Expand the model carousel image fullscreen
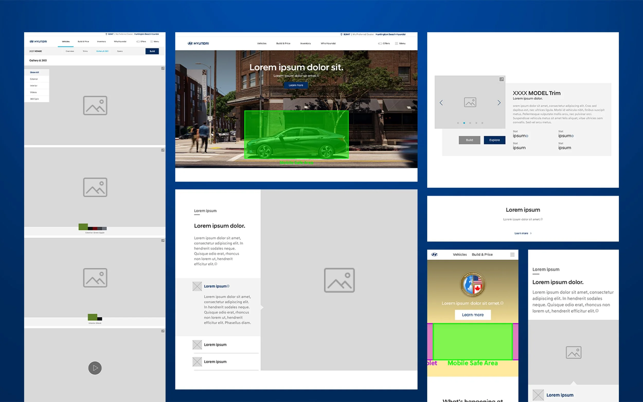 (501, 79)
